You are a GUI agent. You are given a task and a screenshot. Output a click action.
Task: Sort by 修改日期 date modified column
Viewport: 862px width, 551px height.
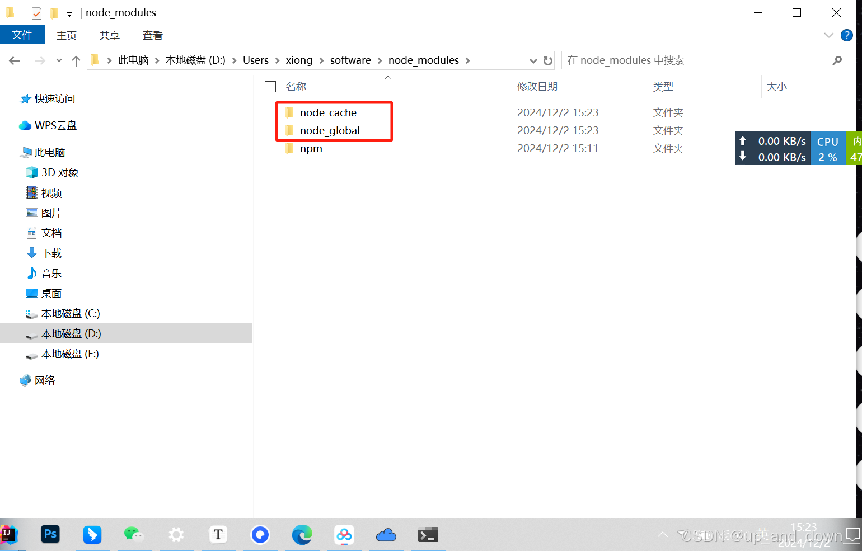coord(537,87)
